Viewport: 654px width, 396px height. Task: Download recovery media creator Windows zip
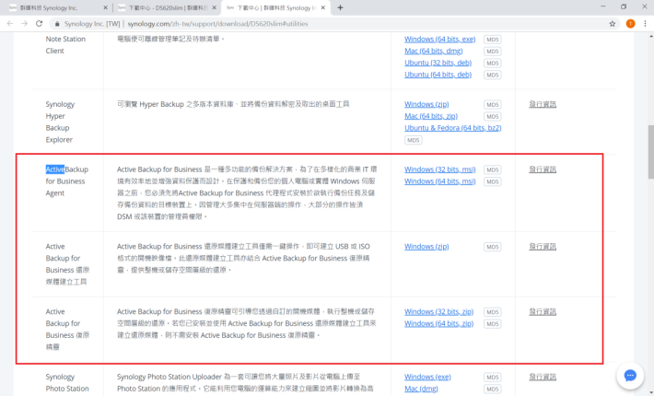[x=426, y=247]
